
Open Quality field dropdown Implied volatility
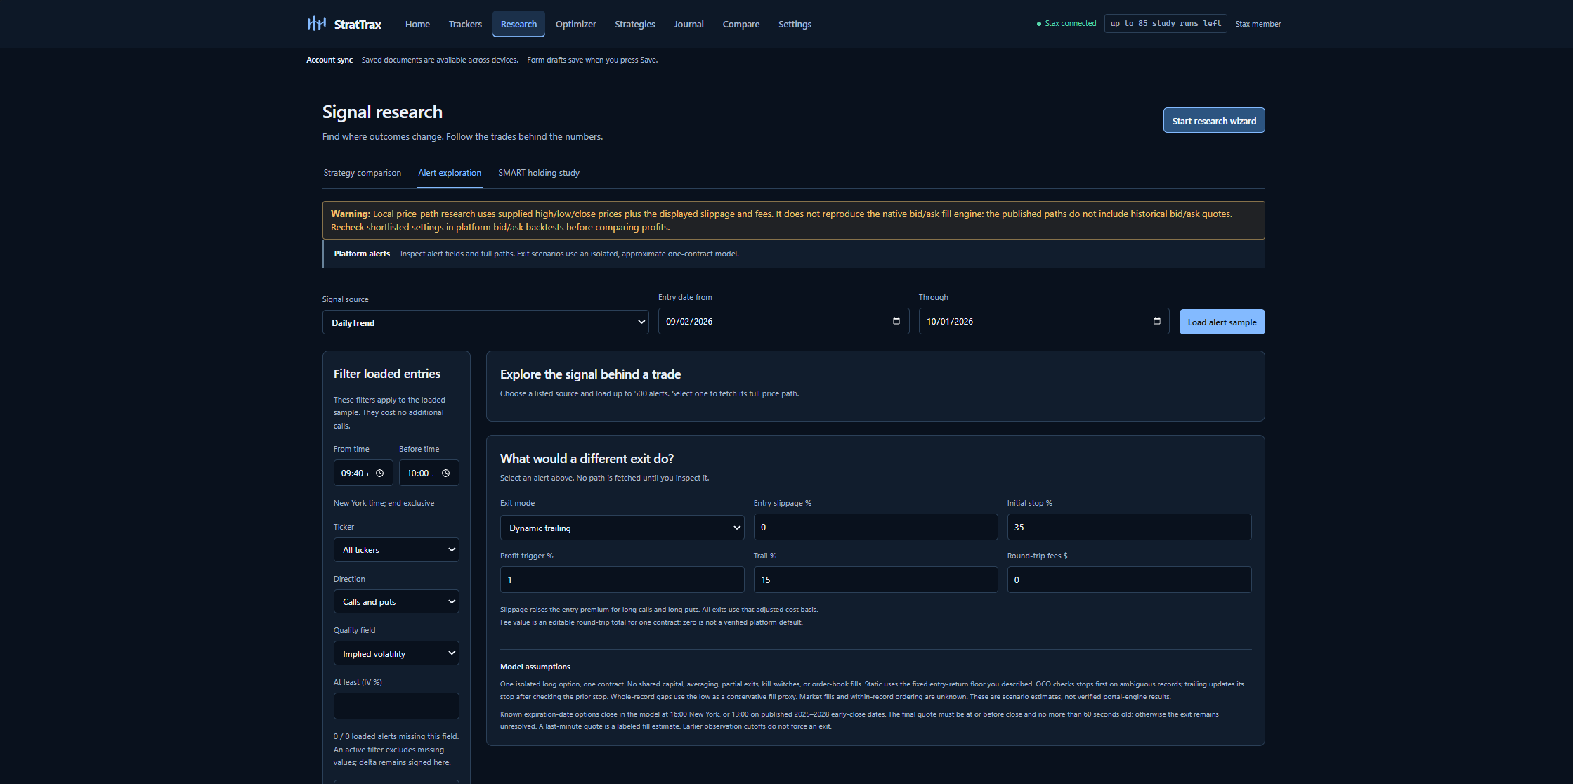point(396,653)
